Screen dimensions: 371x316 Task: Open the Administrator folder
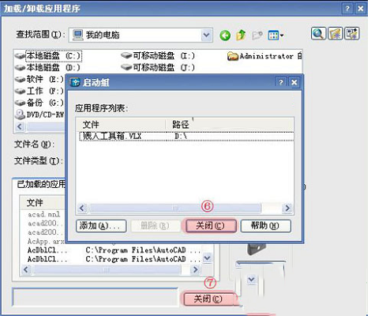[x=264, y=56]
